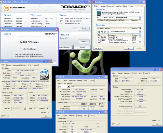Click the Options... button in 3DMark03

(x=84, y=41)
